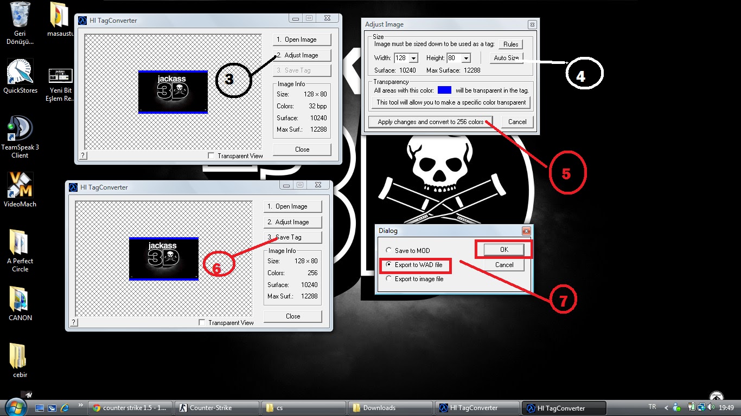Launch Internet Explorer from quick launch
This screenshot has height=416, width=741.
click(65, 408)
